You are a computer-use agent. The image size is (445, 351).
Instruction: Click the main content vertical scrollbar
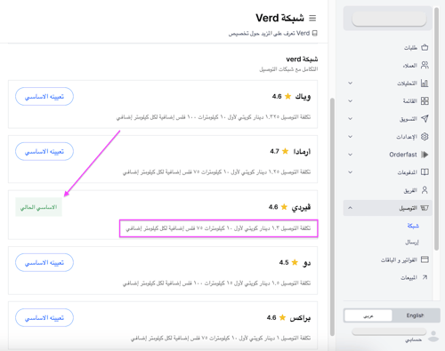332,216
